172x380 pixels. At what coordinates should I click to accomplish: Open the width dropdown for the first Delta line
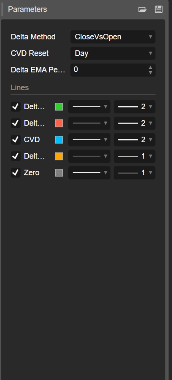134,107
